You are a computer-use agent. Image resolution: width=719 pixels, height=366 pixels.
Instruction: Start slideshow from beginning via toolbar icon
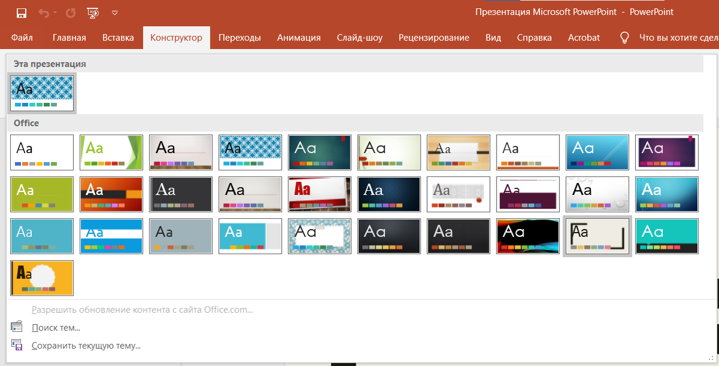[93, 12]
